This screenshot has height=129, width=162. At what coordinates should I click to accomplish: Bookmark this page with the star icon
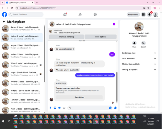point(148,8)
